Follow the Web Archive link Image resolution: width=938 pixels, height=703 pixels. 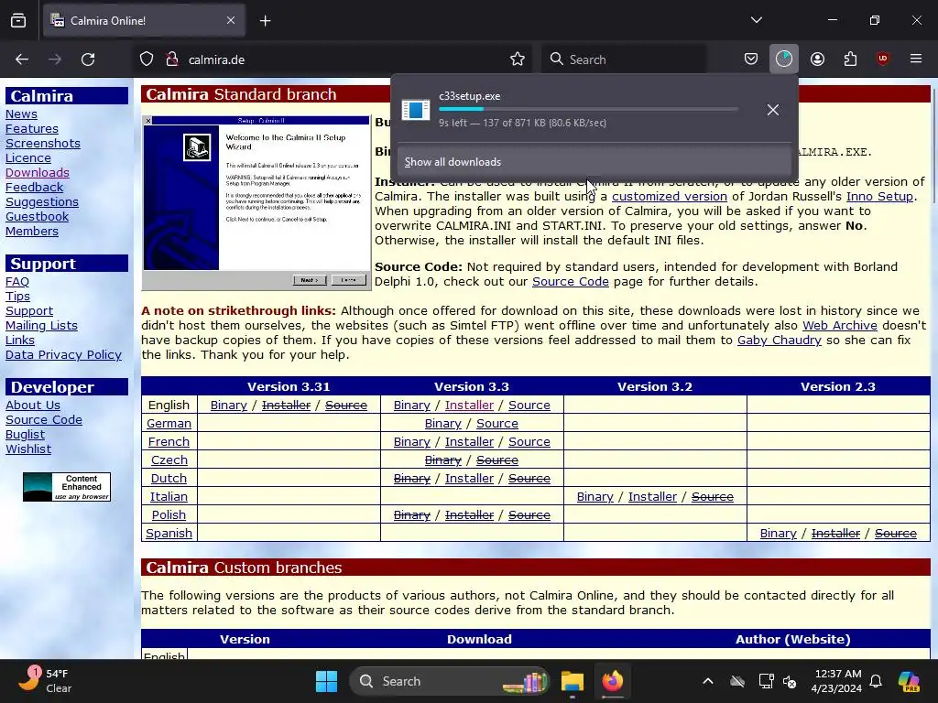(839, 326)
